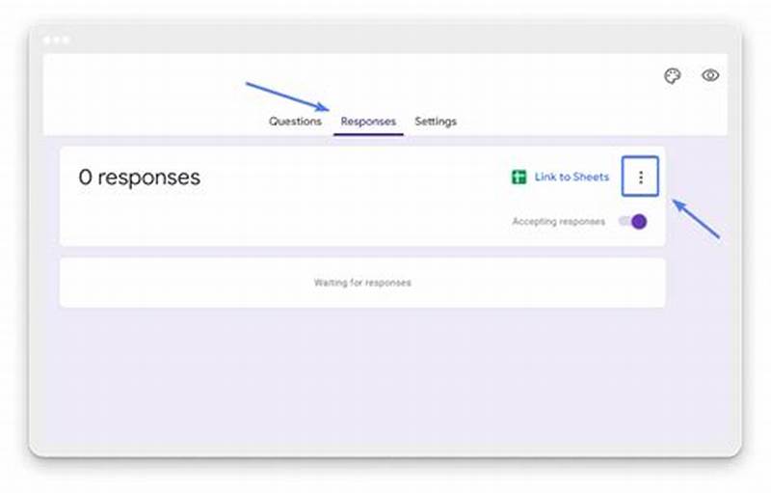This screenshot has width=771, height=493.
Task: Click the Accepting responses label
Action: point(559,221)
